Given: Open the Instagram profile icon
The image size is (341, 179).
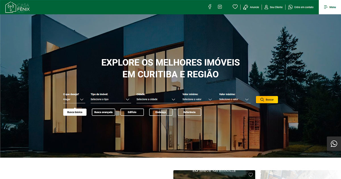Looking at the screenshot, I should coord(220,7).
